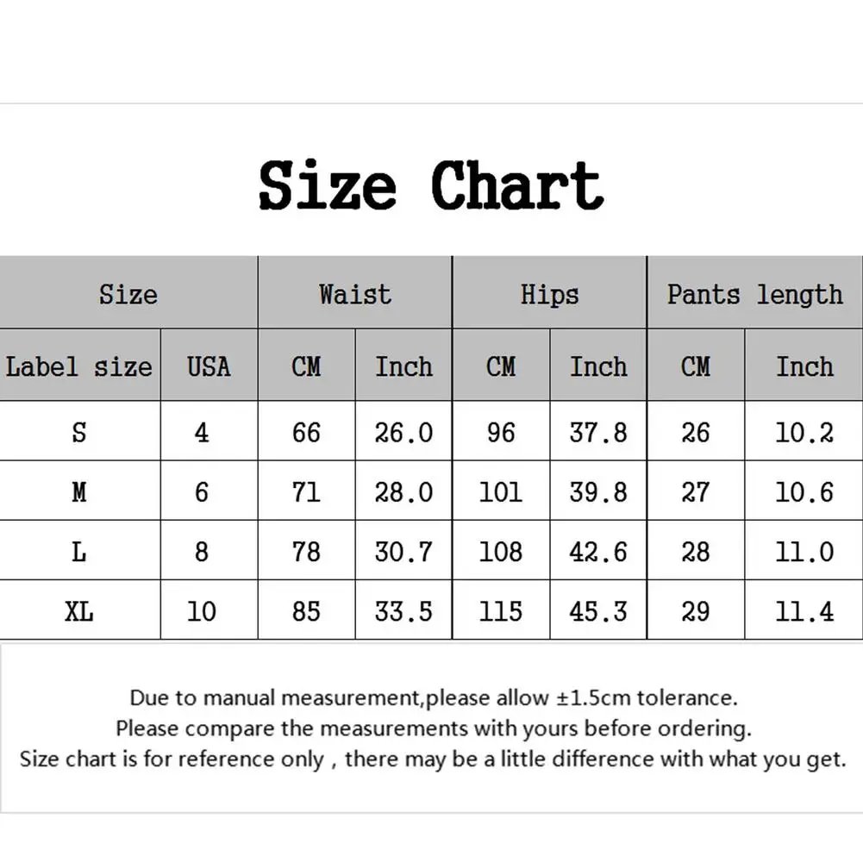Select the XL label size row cell

pos(79,611)
